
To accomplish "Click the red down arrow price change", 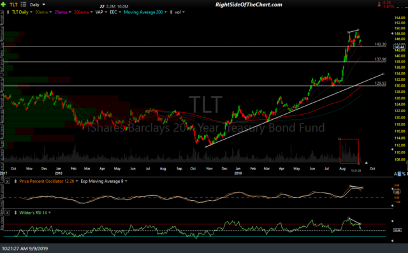I will pyautogui.click(x=379, y=4).
